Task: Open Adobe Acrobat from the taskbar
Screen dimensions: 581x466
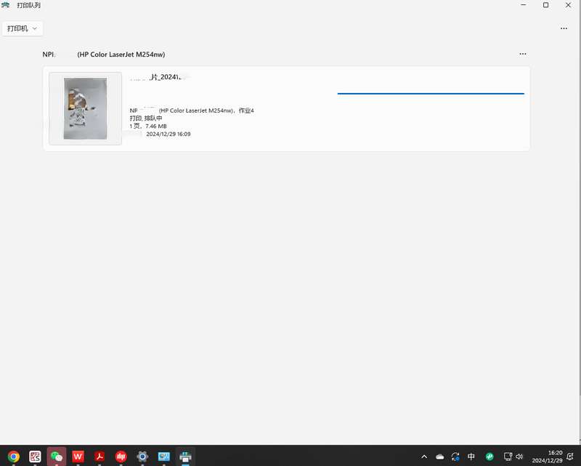Action: (99, 457)
